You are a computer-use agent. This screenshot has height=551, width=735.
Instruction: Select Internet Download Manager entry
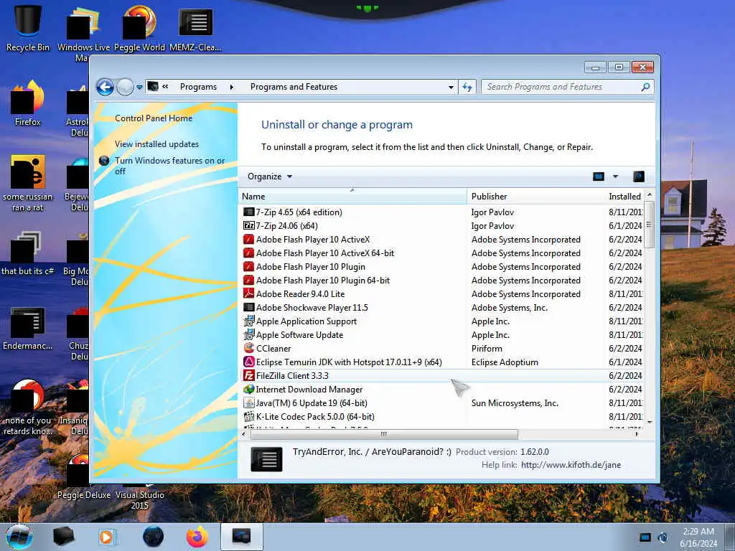pyautogui.click(x=442, y=390)
